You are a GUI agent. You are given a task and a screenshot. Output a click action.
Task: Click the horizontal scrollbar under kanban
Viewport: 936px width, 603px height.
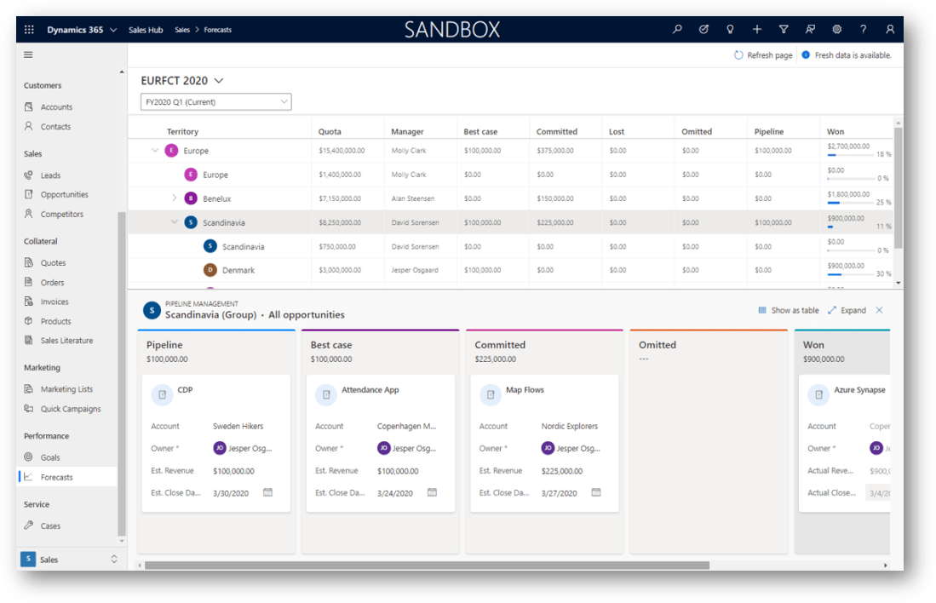(426, 565)
